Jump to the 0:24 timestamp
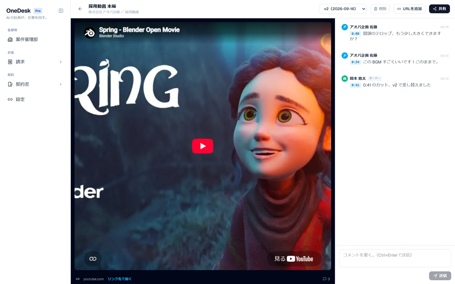455x284 pixels. (355, 62)
